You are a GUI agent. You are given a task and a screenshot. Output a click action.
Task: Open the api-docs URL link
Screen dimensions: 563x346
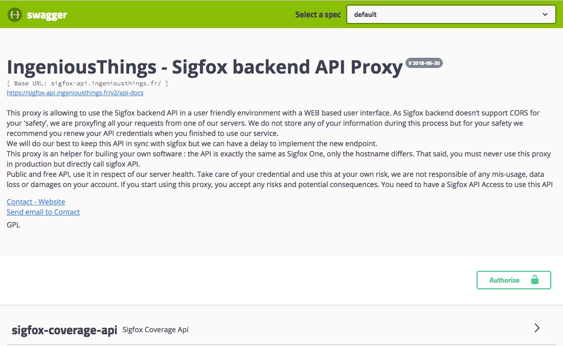tap(75, 93)
